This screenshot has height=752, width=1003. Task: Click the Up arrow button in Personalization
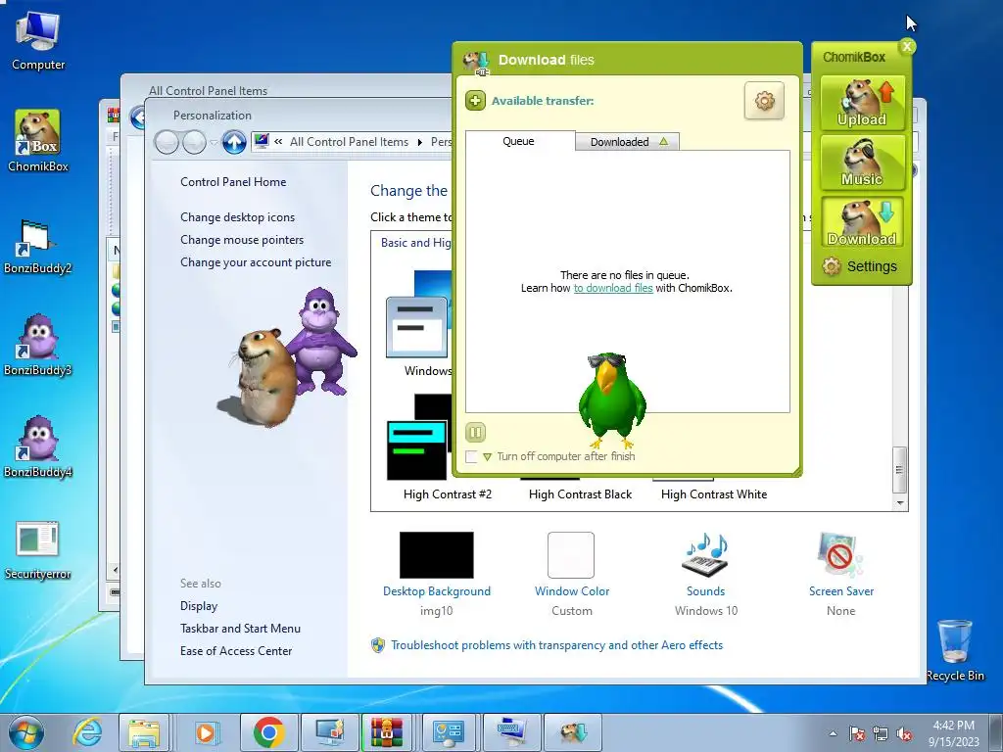[234, 142]
